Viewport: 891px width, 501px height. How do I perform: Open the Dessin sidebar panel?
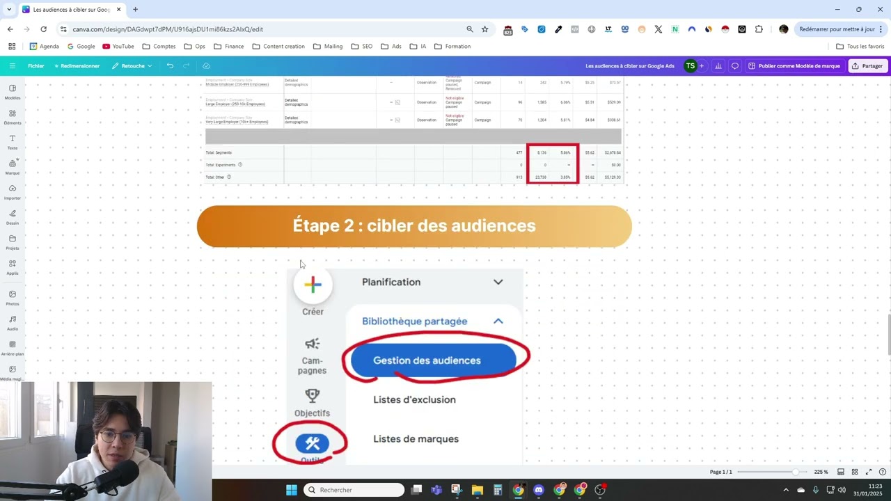[13, 217]
